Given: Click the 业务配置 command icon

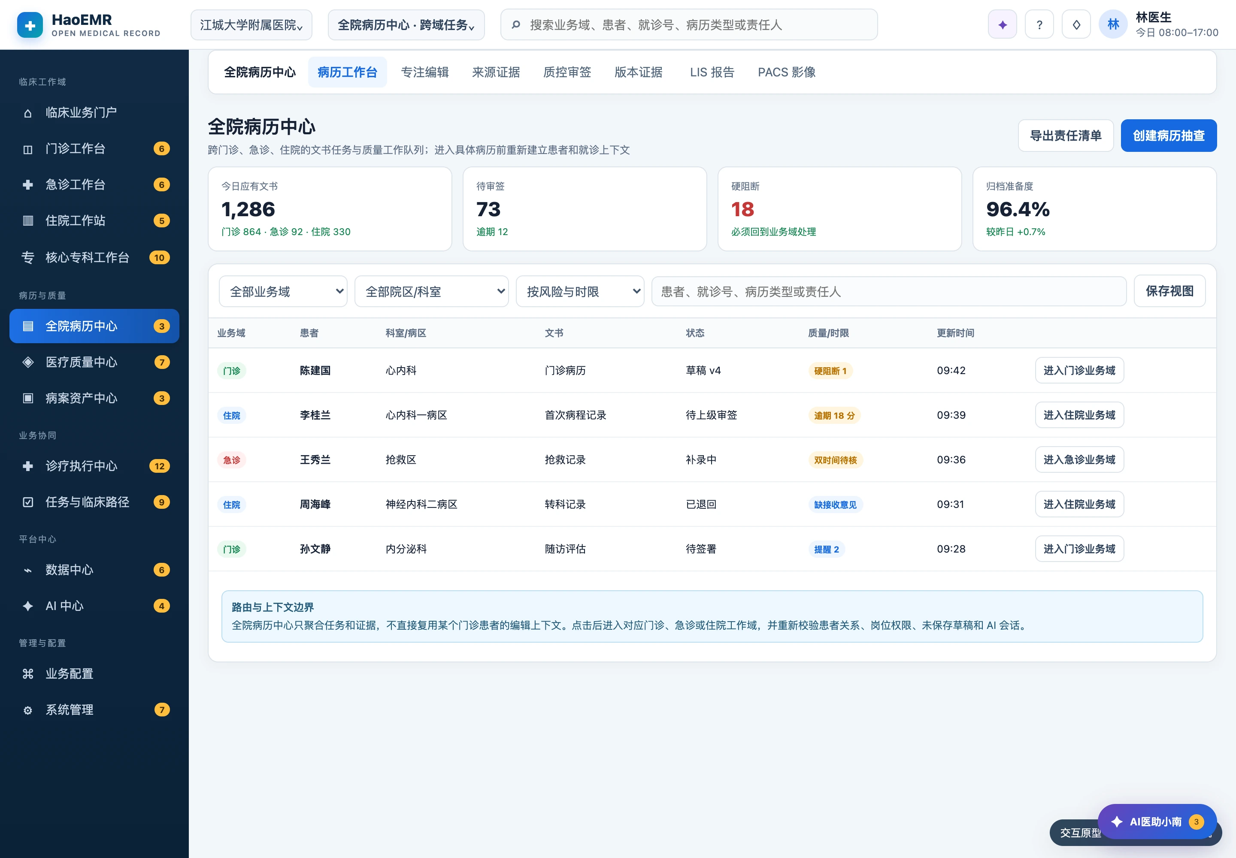Looking at the screenshot, I should click(28, 674).
